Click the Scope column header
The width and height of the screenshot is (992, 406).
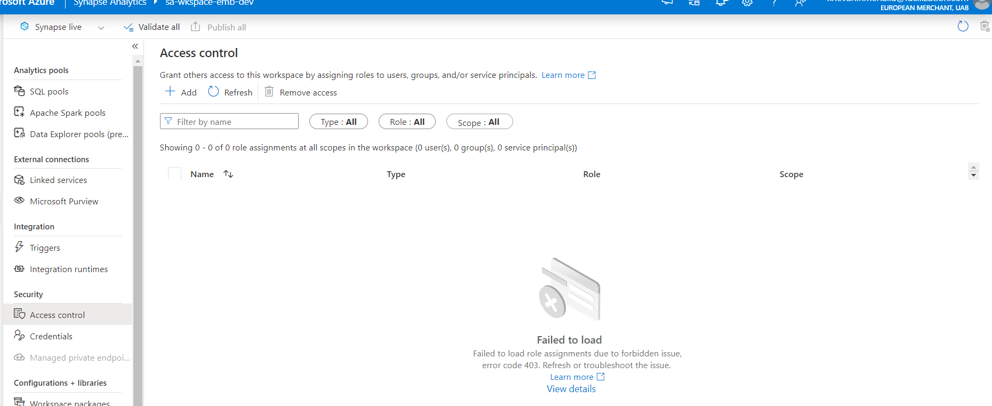click(791, 174)
